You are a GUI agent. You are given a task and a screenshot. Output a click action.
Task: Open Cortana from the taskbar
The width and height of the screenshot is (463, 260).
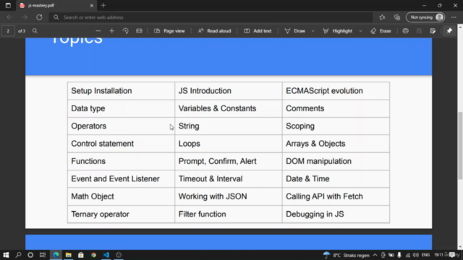pos(30,255)
